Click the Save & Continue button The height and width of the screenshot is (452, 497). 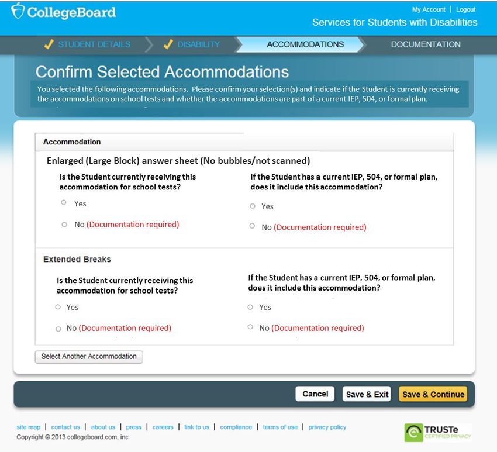click(x=433, y=394)
